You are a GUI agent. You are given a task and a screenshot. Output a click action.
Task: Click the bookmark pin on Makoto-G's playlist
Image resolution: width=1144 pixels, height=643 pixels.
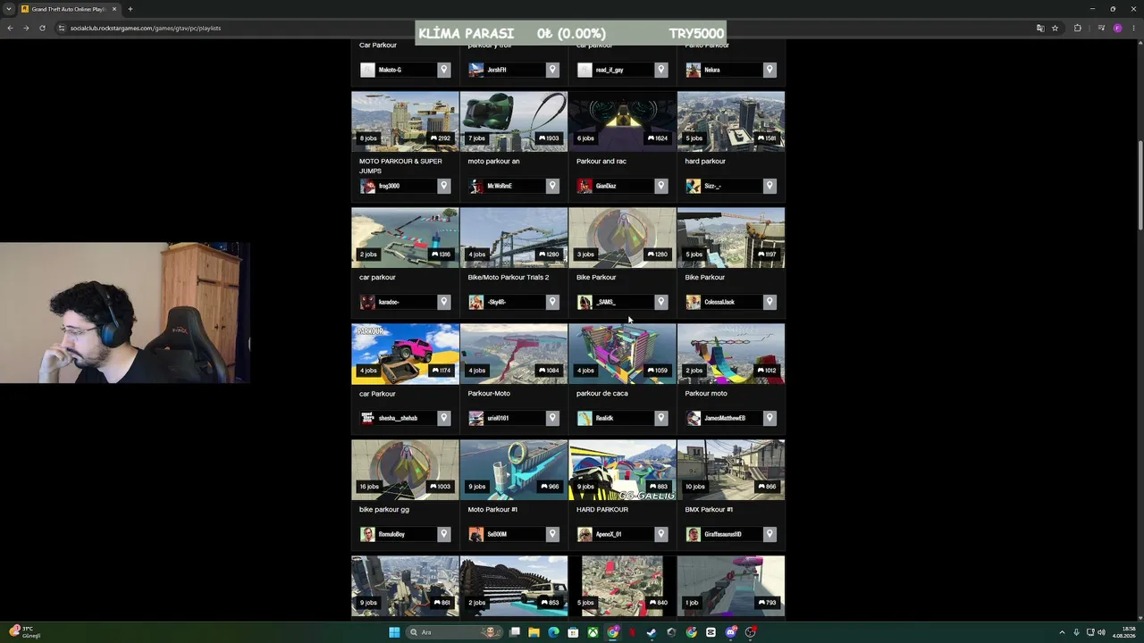[x=443, y=70]
